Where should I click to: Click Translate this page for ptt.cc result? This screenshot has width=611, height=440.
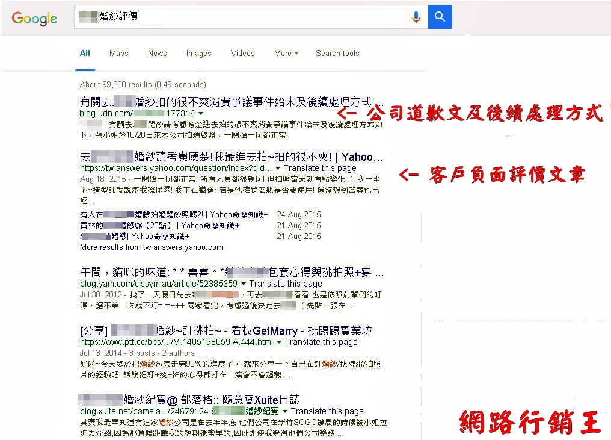[321, 342]
